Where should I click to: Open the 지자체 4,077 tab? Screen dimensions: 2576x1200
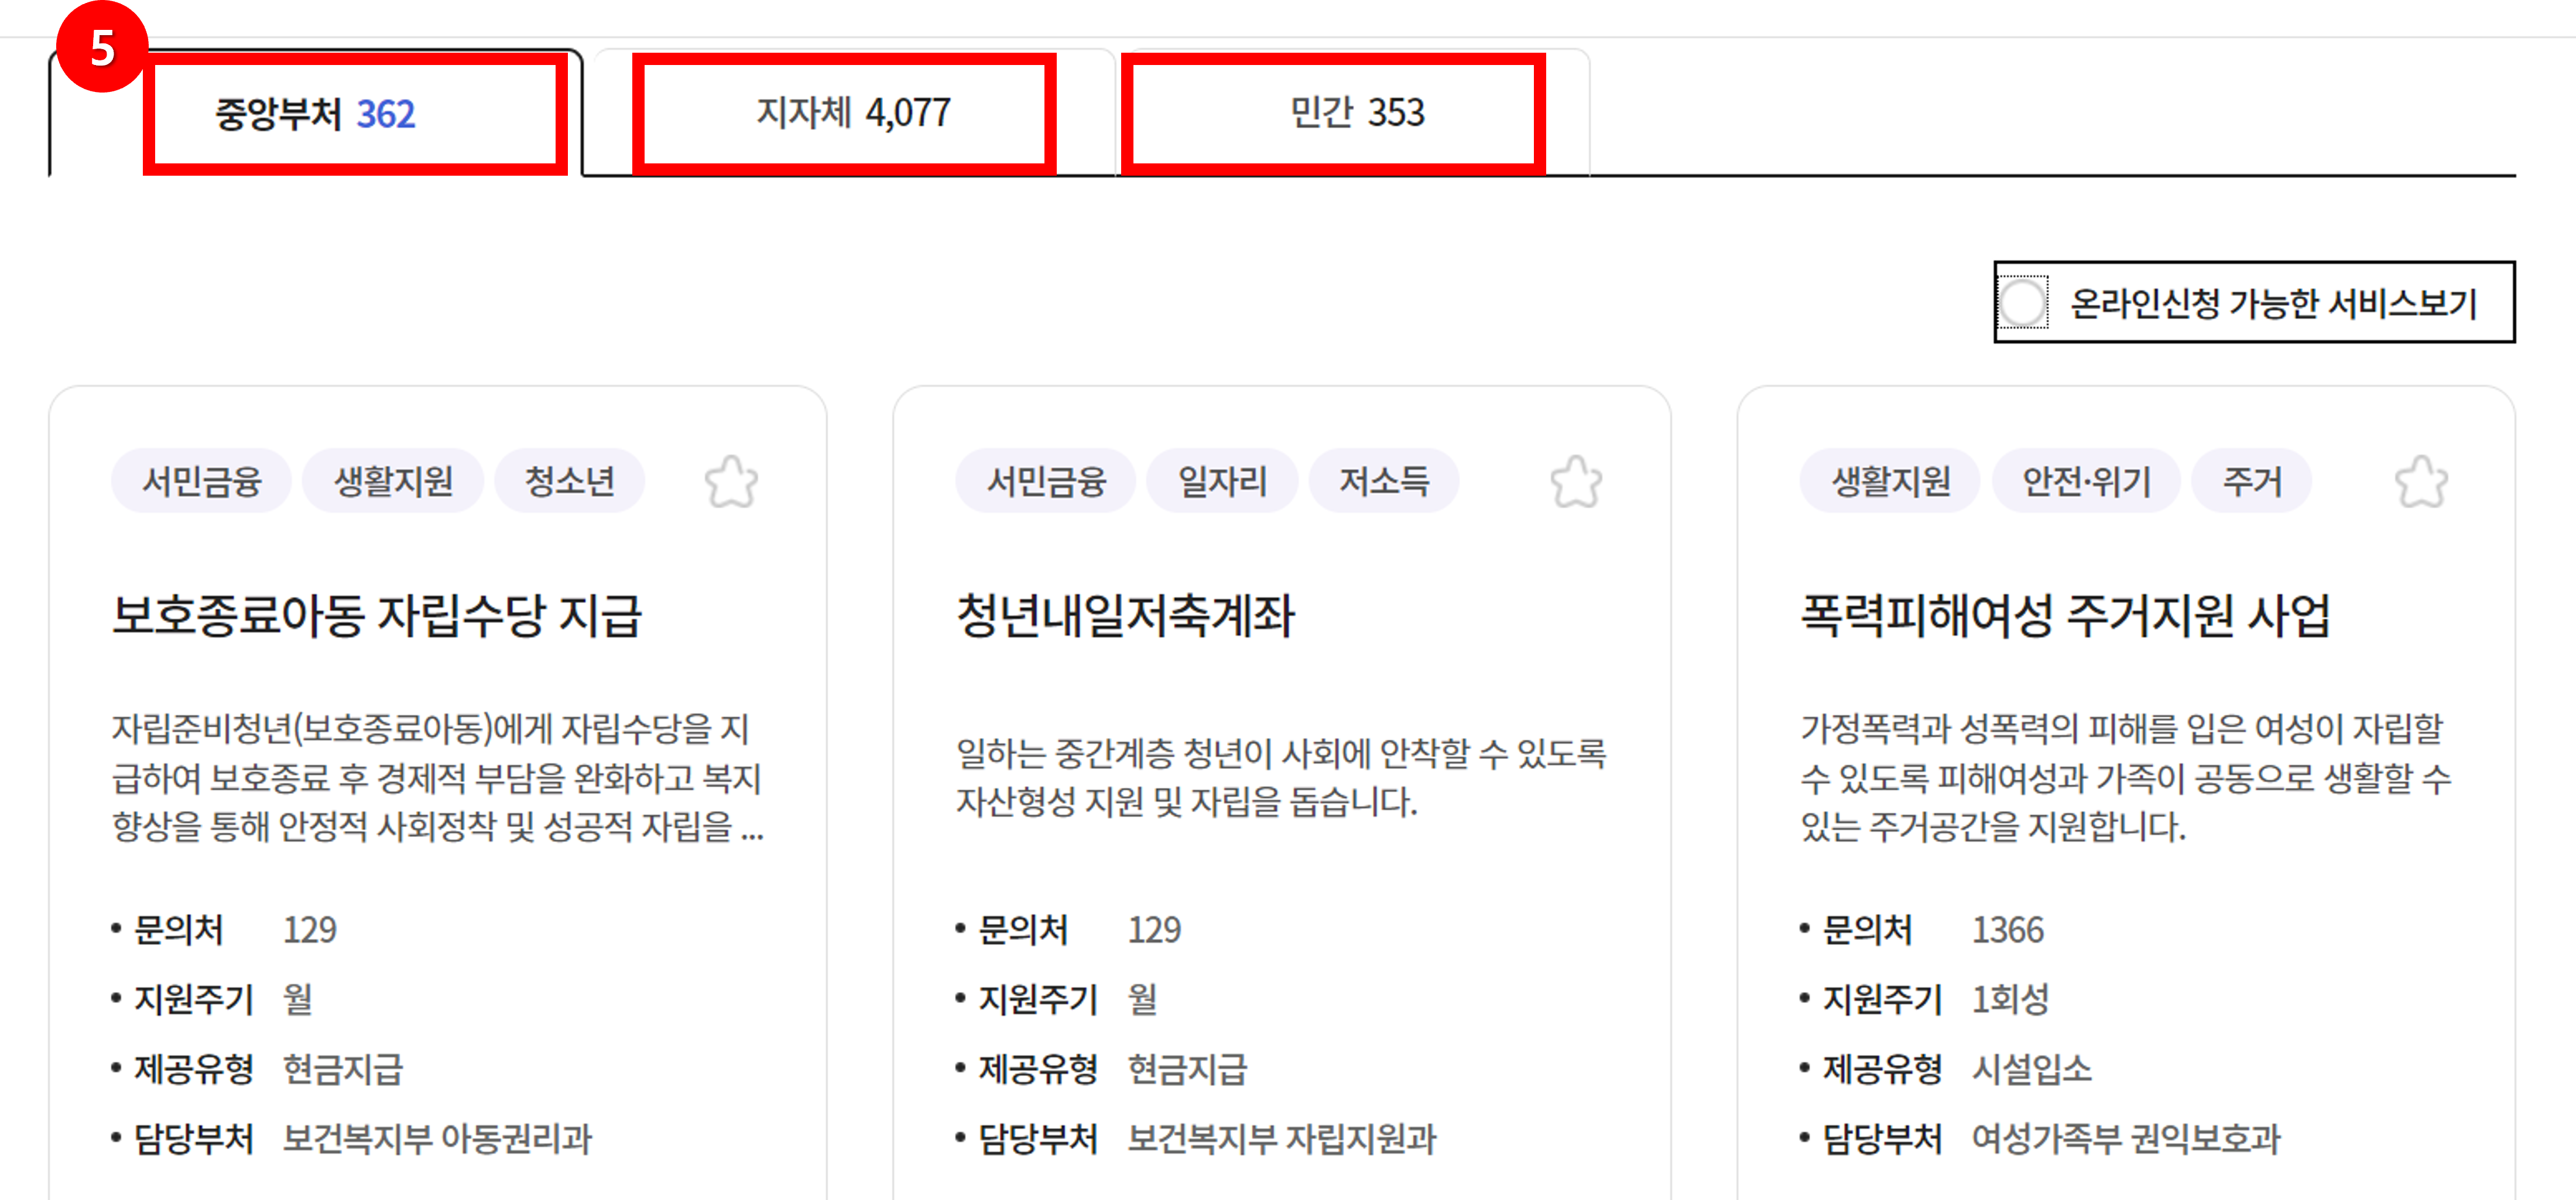point(853,113)
